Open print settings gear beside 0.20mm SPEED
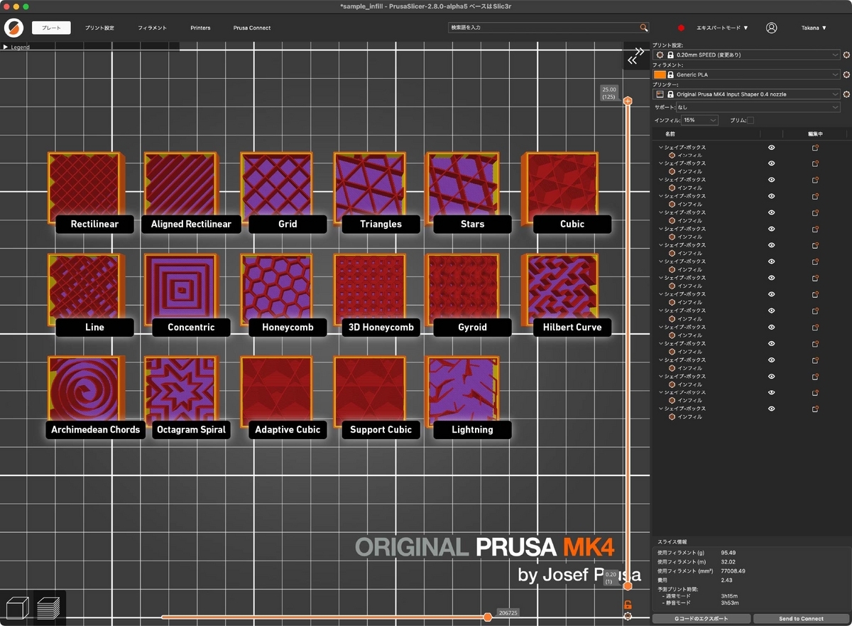The height and width of the screenshot is (626, 852). tap(846, 54)
